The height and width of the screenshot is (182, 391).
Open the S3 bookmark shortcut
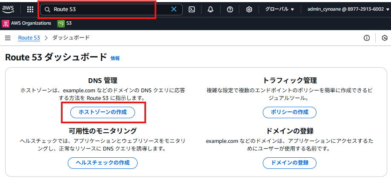coord(65,23)
